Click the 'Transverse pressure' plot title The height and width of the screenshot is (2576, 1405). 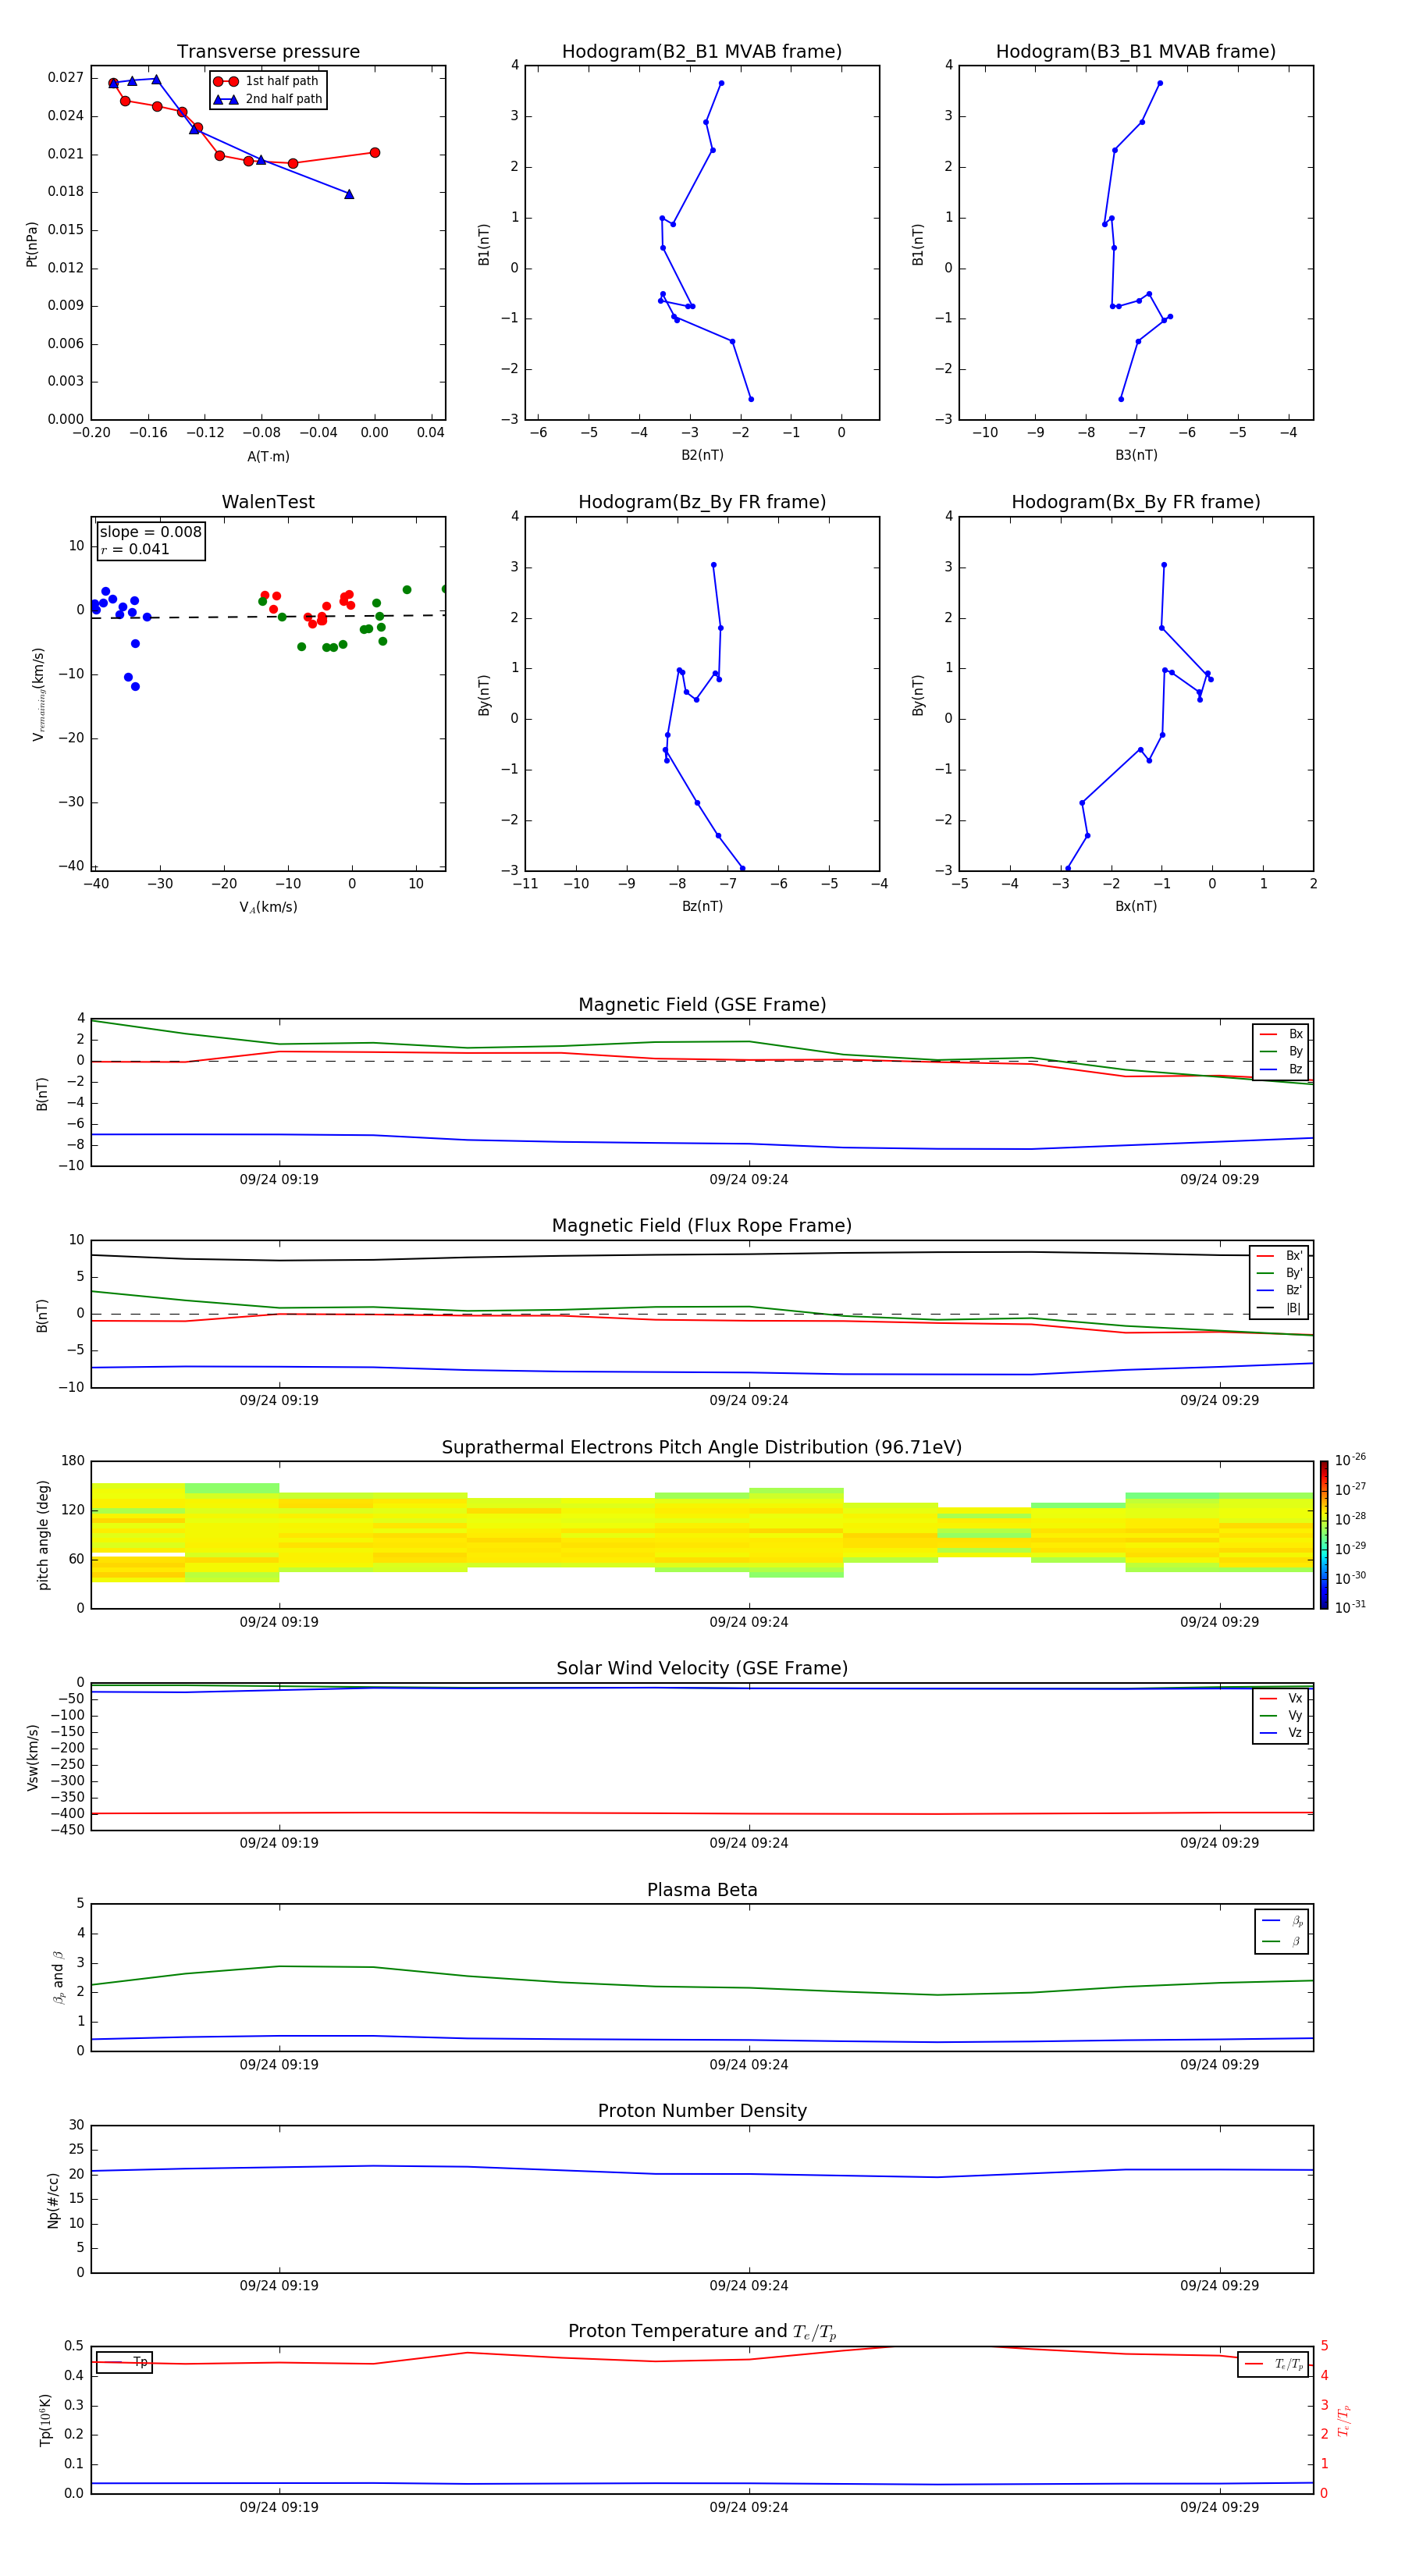[x=268, y=52]
